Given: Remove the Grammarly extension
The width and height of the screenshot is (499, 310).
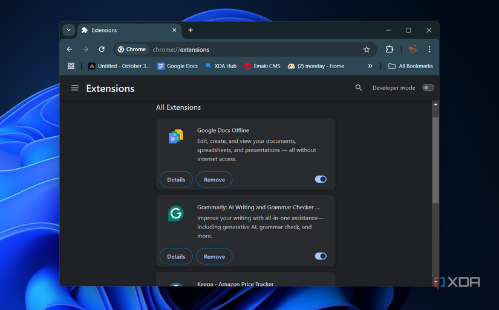Looking at the screenshot, I should pos(214,256).
